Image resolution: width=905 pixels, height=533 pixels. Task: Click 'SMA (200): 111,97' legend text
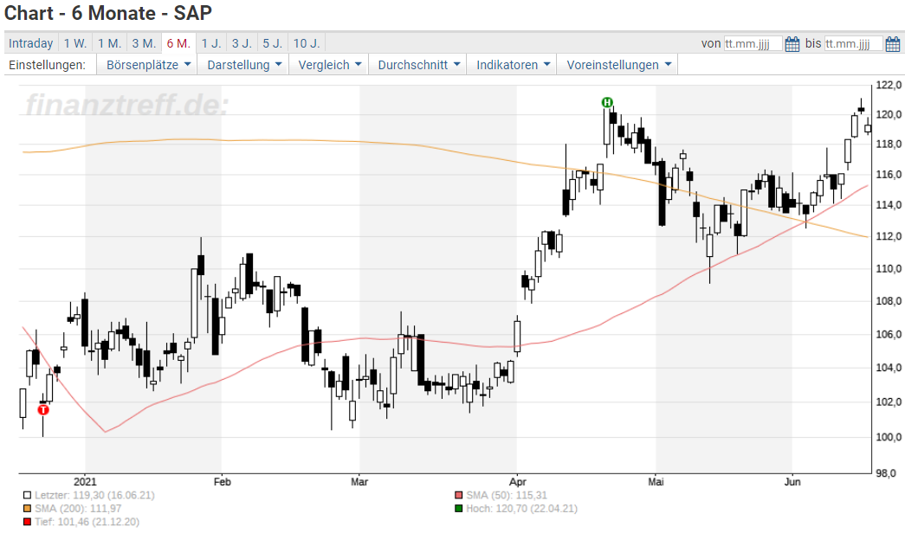click(x=78, y=509)
